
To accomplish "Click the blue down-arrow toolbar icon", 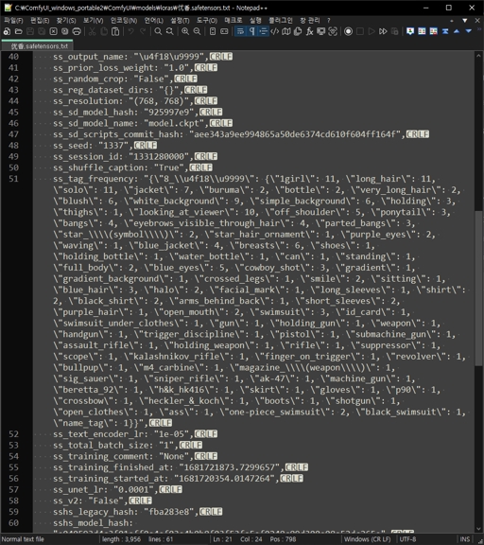I will tap(468, 31).
